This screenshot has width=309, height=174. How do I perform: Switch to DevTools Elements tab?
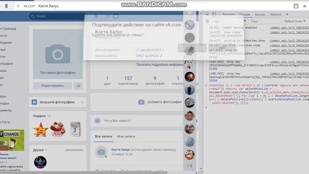(x=228, y=14)
